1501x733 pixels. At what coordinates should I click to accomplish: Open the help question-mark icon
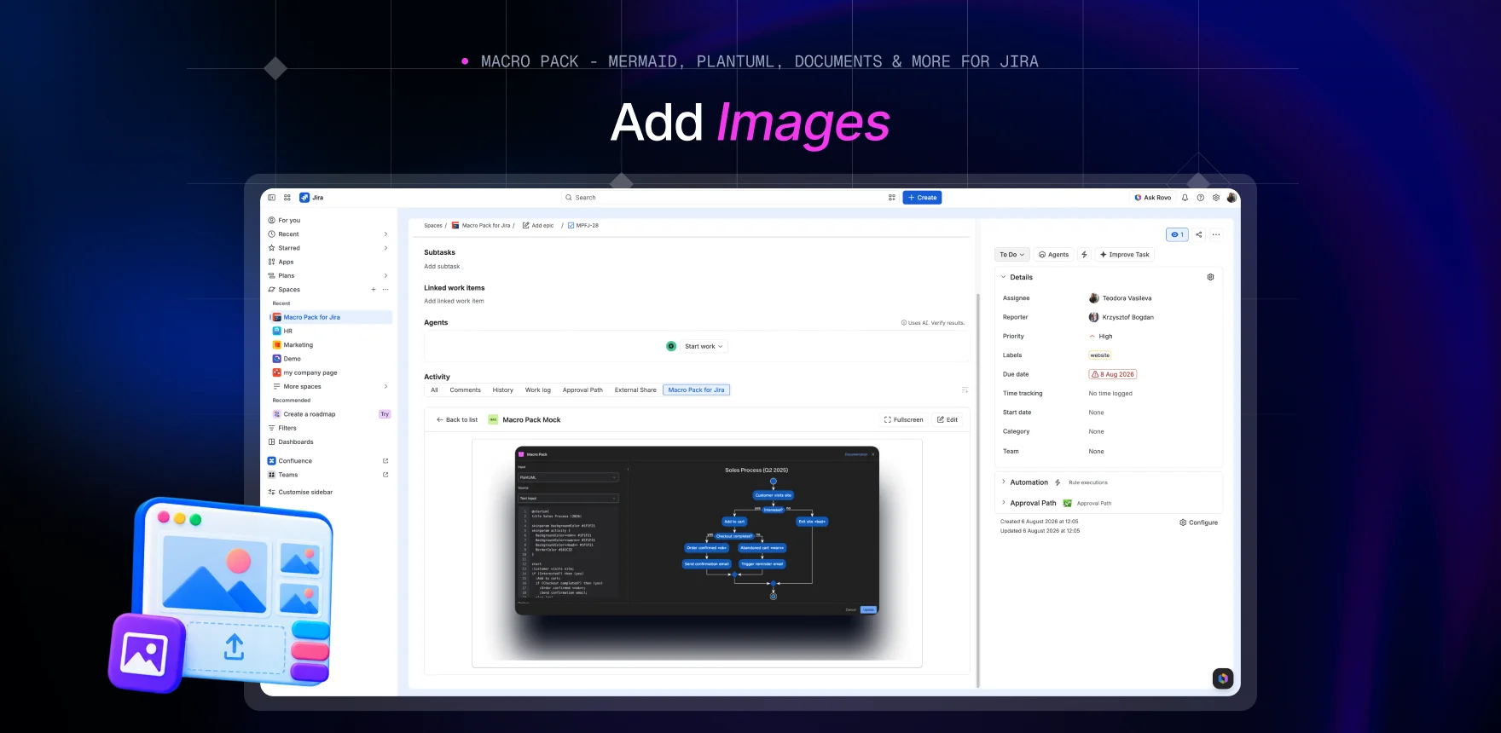(x=1201, y=198)
